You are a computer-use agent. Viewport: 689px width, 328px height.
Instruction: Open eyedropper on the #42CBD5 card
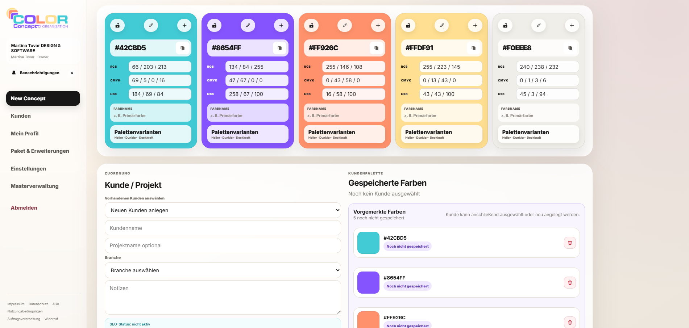(151, 25)
